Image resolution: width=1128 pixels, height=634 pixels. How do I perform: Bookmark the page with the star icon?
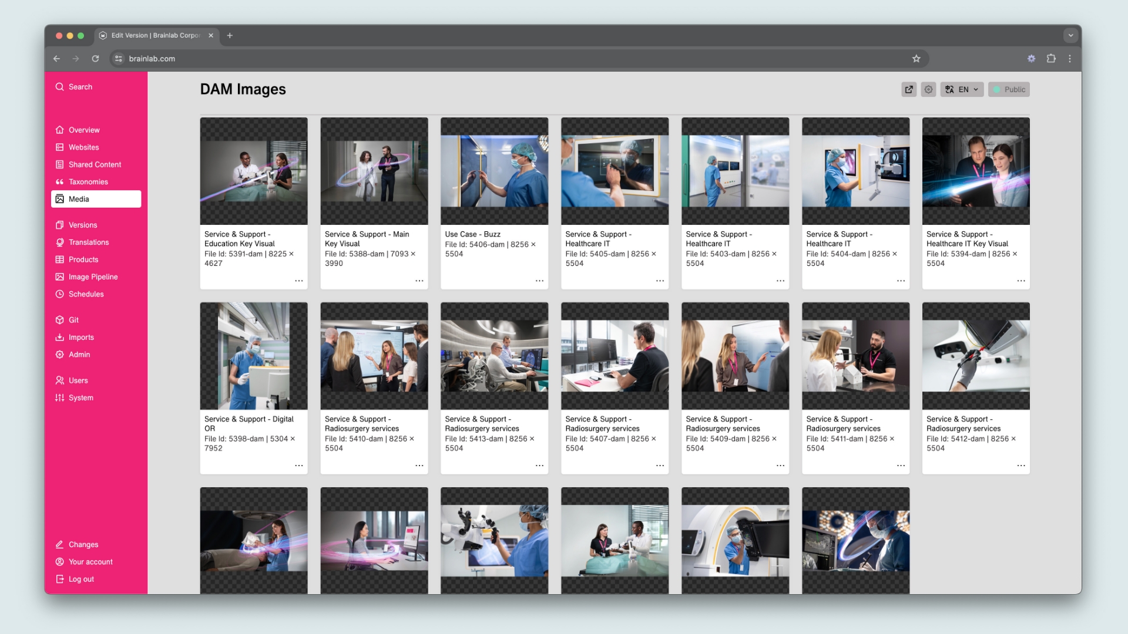916,59
